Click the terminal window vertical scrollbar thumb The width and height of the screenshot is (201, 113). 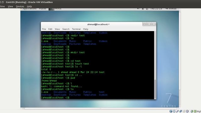(155, 89)
